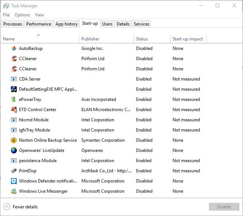The height and width of the screenshot is (216, 243).
Task: Open the File menu
Action: click(6, 15)
